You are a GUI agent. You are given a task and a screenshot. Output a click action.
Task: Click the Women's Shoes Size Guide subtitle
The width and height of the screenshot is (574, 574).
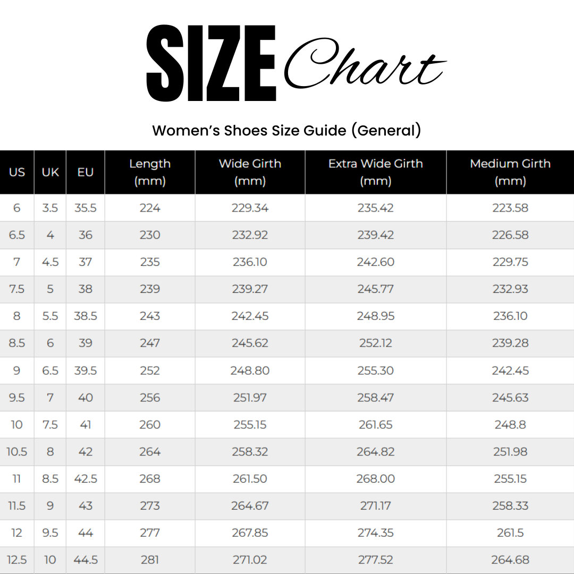tap(286, 130)
